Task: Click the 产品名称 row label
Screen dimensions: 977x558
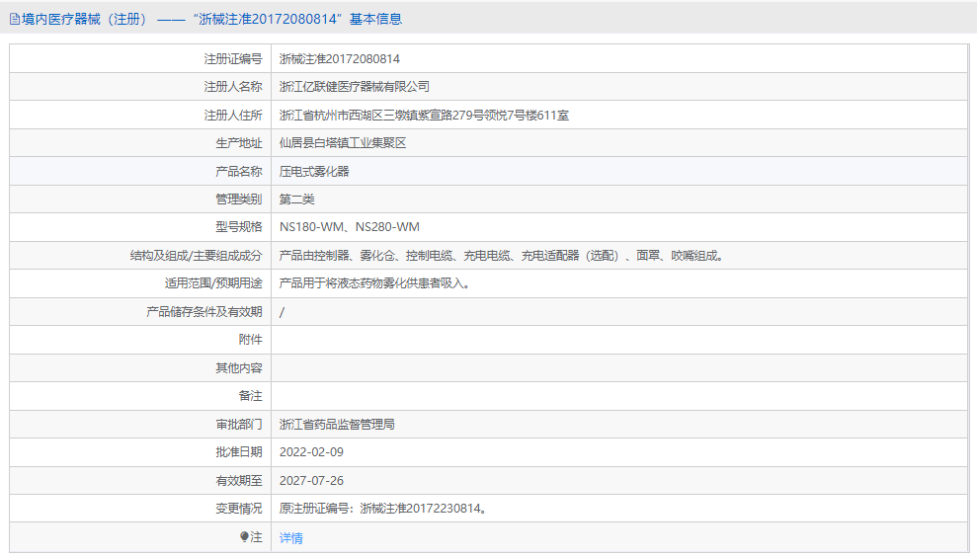Action: (x=239, y=171)
